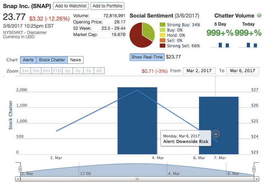
Task: Click the scrollbar left arrow
Action: click(18, 179)
